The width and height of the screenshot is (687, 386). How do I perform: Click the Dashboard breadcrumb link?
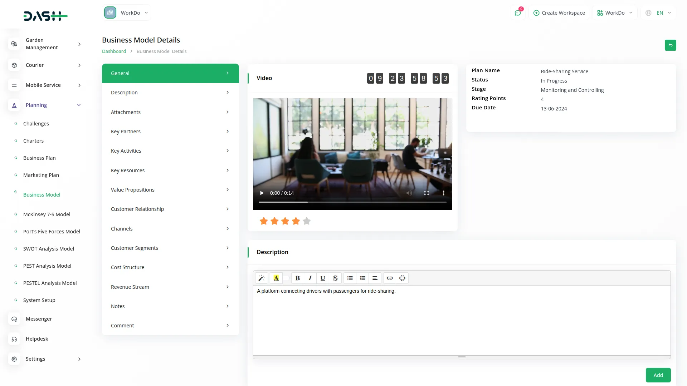(114, 51)
